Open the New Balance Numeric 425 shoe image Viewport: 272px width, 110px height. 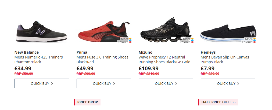tap(41, 31)
